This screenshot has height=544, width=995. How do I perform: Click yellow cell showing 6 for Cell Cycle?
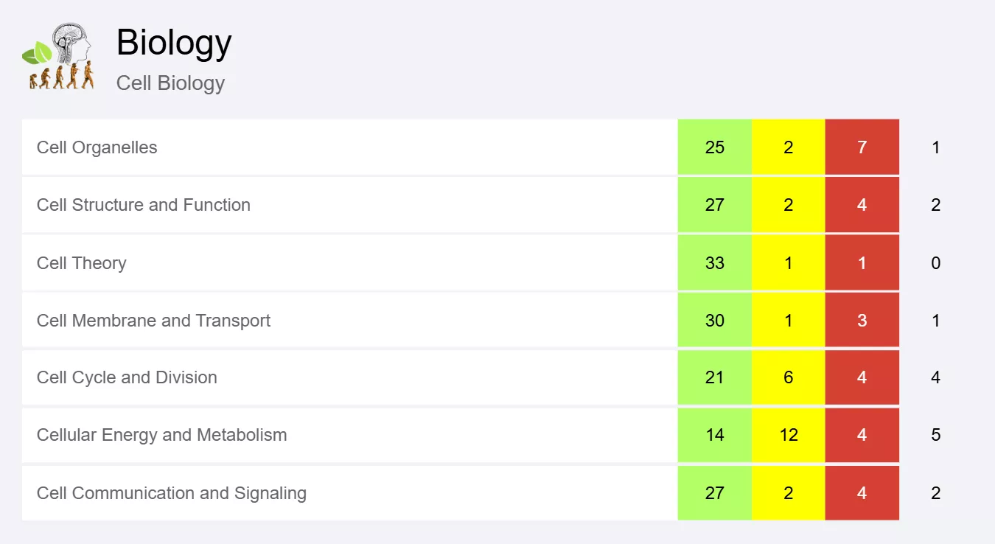[x=788, y=377]
